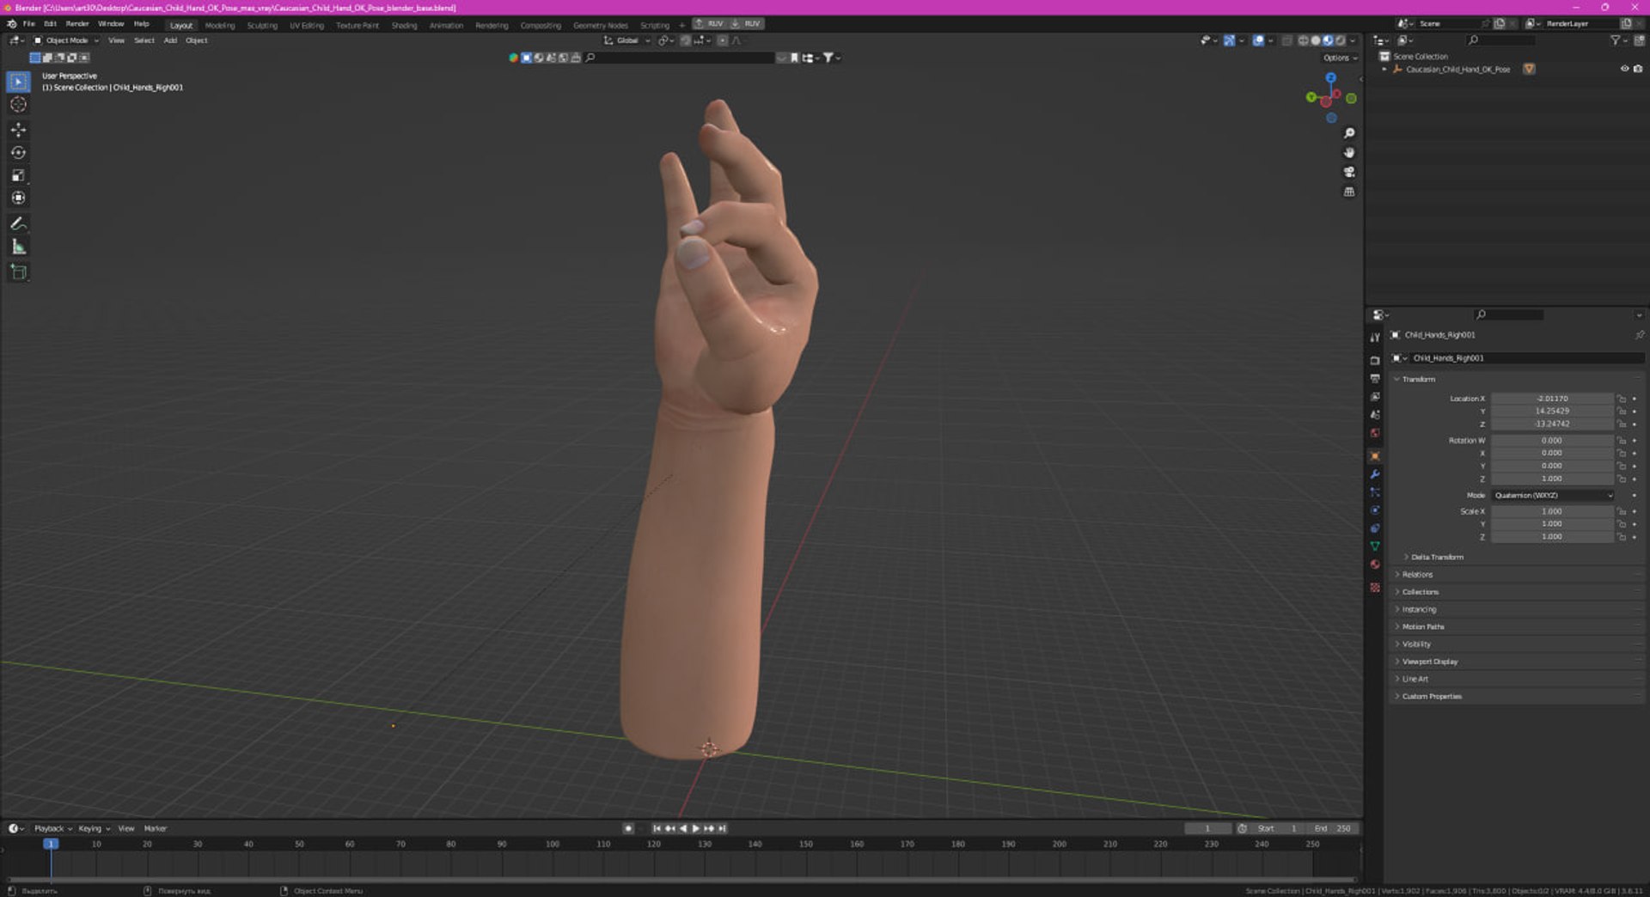Expand Caucasian_Child_Hand_OK_Pose in outliner
The width and height of the screenshot is (1650, 897).
pos(1384,70)
